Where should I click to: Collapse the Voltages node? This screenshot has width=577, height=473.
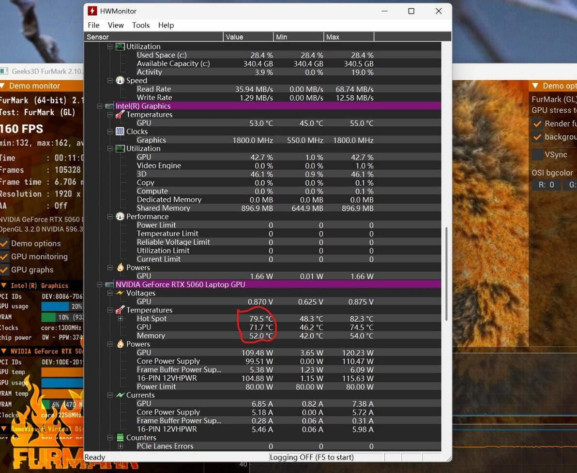(110, 293)
